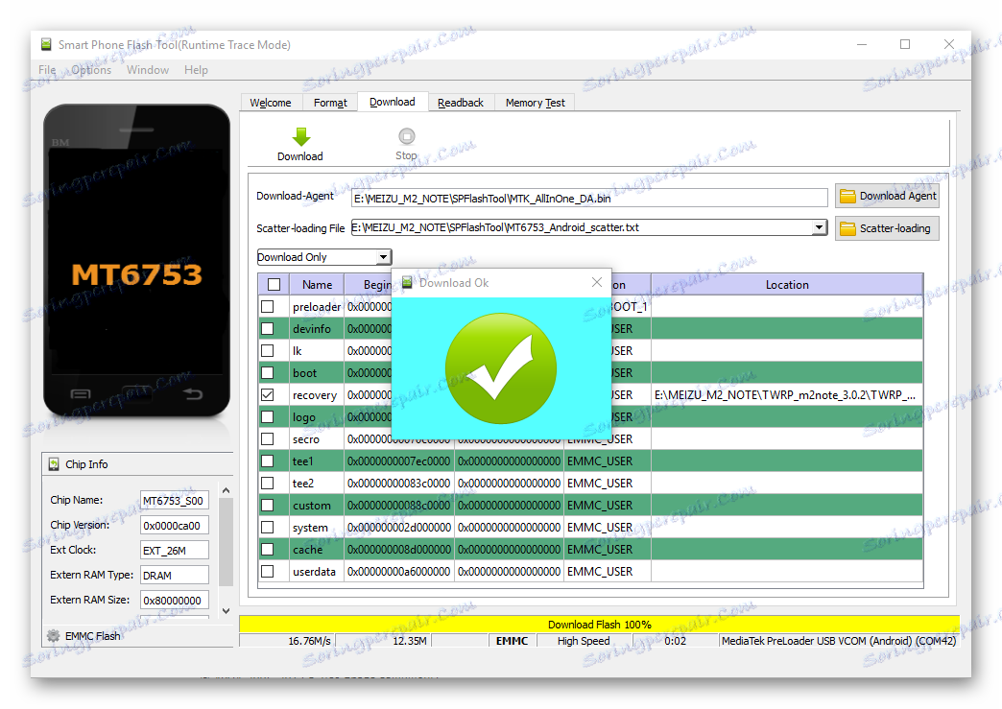Click the Ext Clock field EXT_26M

click(174, 551)
